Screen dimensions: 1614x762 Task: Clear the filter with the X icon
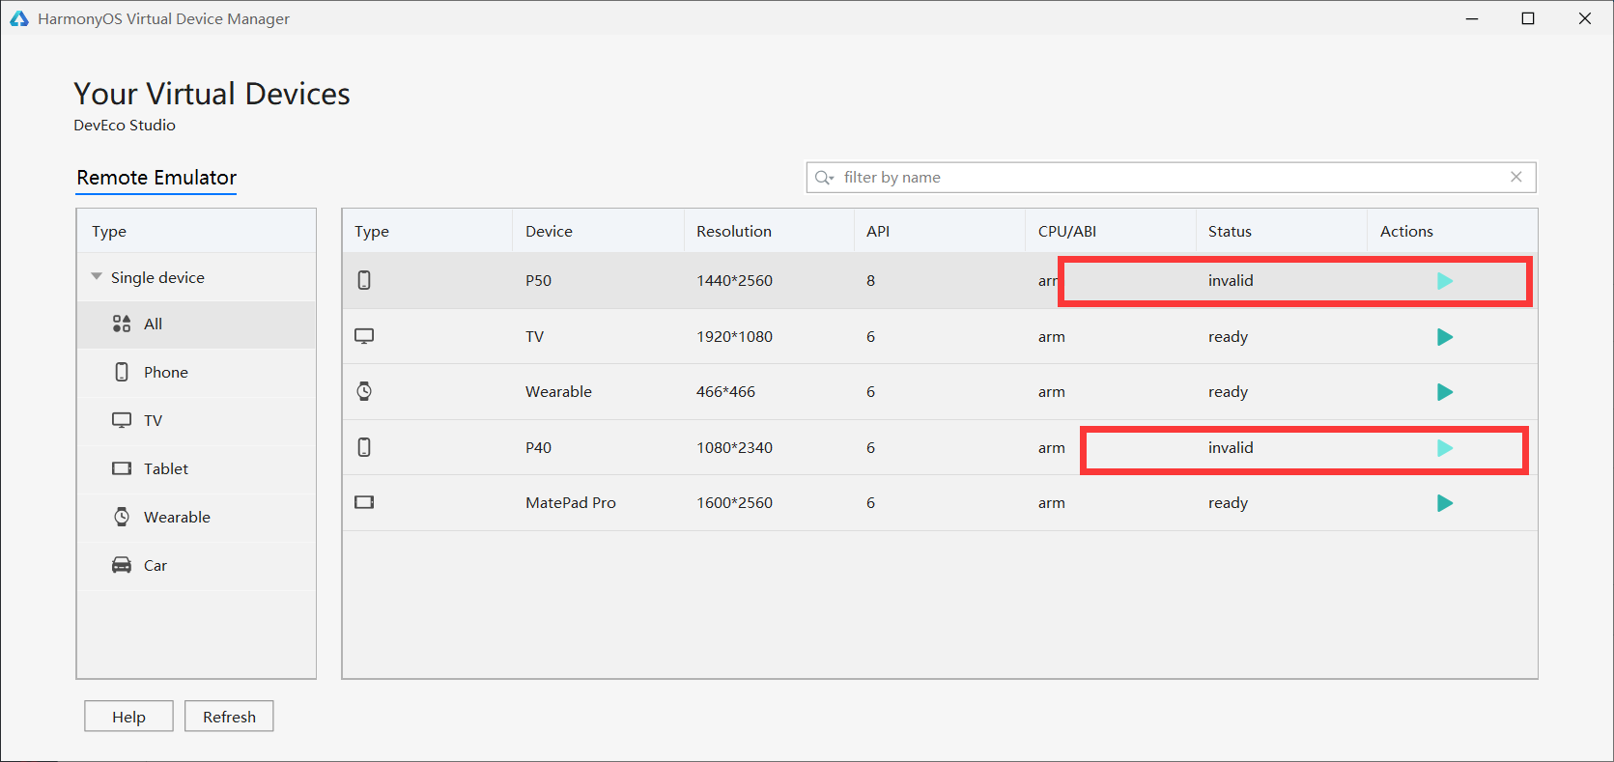tap(1516, 177)
